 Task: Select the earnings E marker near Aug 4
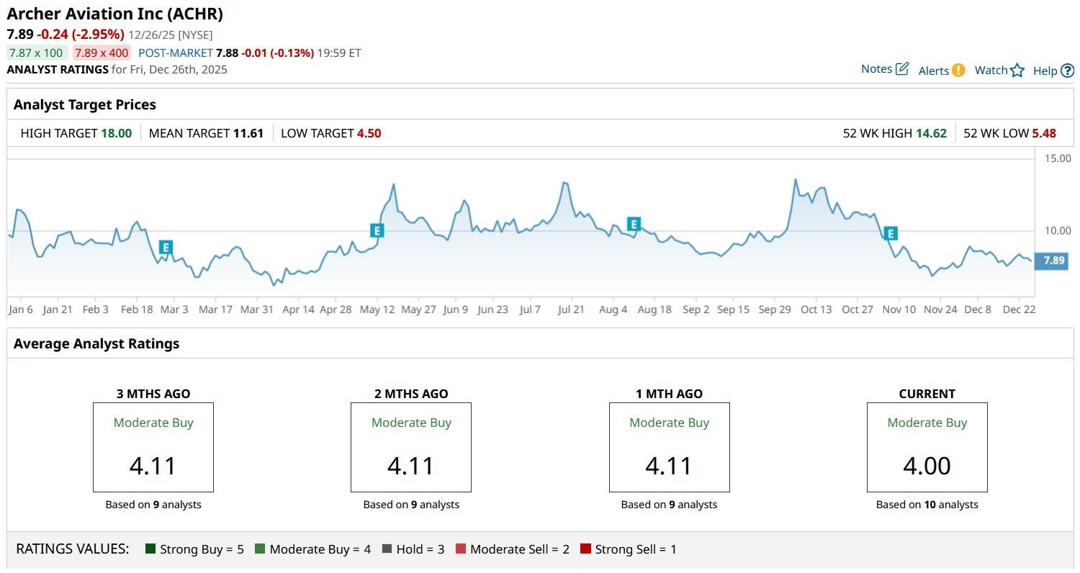coord(634,224)
